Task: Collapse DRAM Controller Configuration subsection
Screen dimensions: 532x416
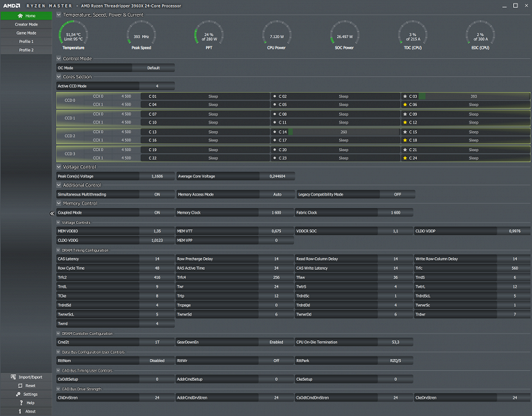Action: click(x=58, y=333)
